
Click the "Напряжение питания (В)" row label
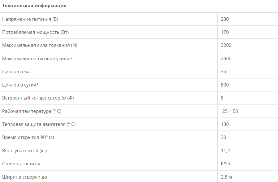(30, 19)
